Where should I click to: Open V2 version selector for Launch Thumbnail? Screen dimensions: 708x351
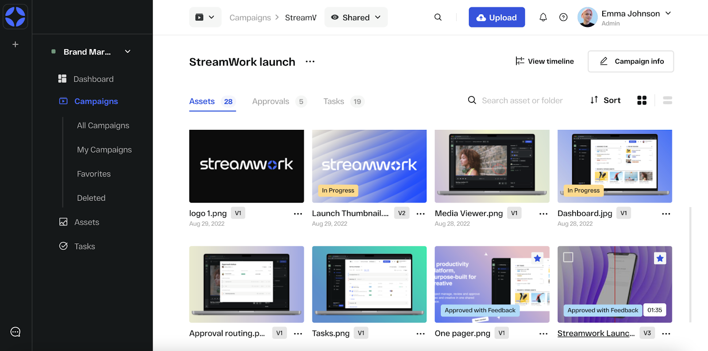coord(402,213)
